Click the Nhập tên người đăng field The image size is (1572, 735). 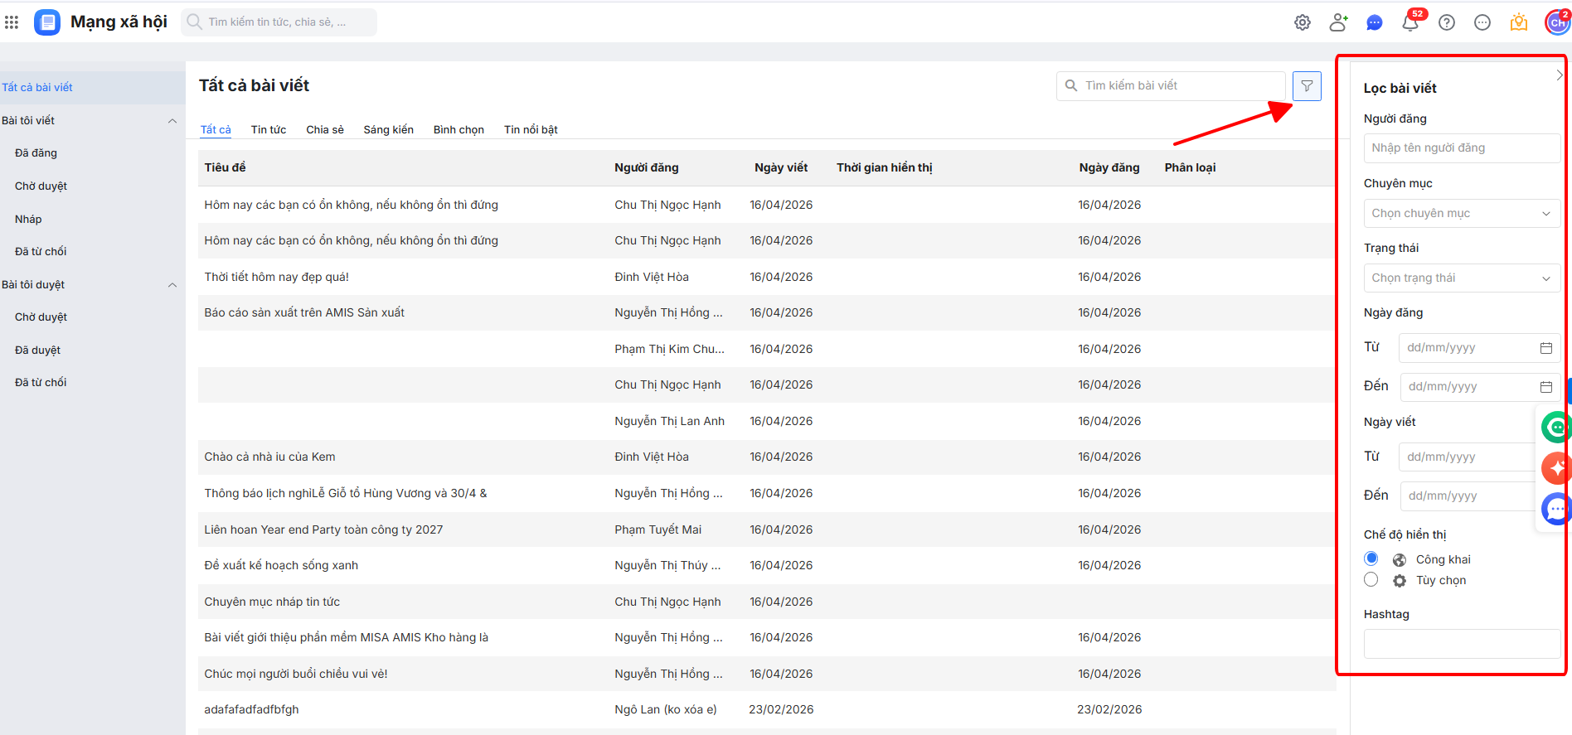point(1461,148)
